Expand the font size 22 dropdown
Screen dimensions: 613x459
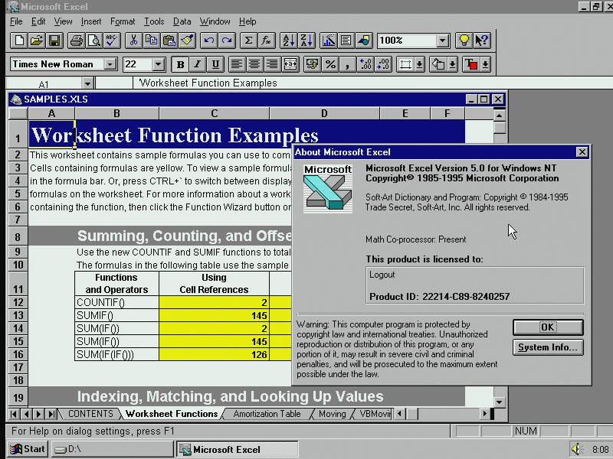click(x=159, y=64)
